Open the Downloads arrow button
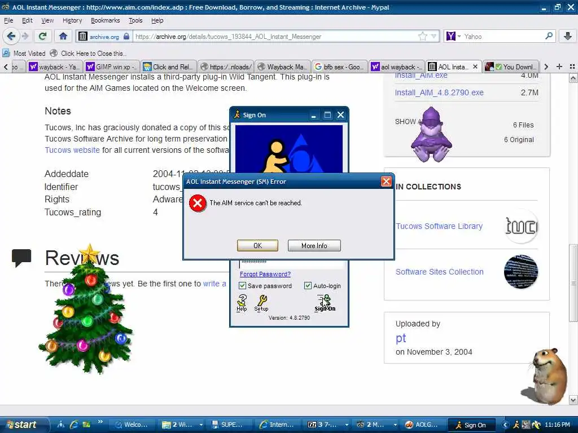The height and width of the screenshot is (433, 578). (568, 36)
